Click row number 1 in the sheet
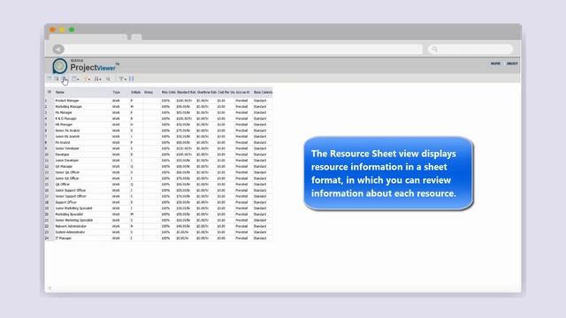The width and height of the screenshot is (566, 318). (46, 101)
